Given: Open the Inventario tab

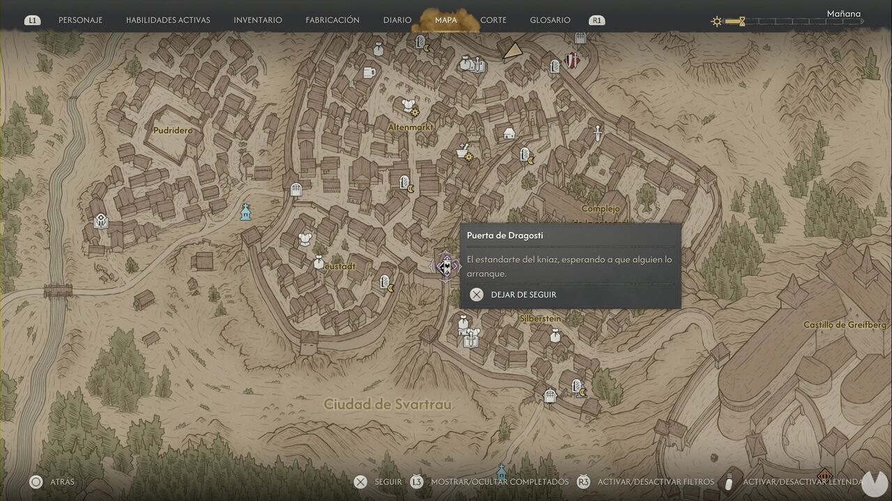Looking at the screenshot, I should tap(258, 20).
